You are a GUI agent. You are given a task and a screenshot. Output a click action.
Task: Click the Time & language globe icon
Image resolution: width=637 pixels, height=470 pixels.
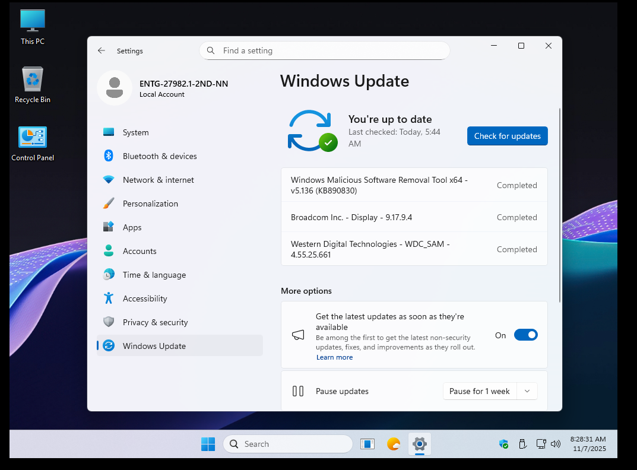109,274
